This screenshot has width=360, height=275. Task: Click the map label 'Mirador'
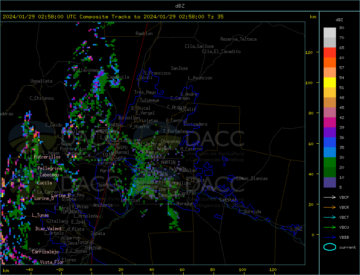point(185,204)
